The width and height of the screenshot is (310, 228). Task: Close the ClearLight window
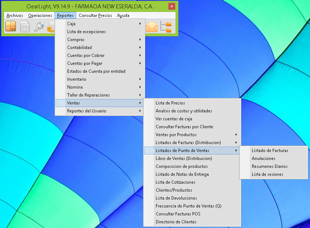click(172, 6)
